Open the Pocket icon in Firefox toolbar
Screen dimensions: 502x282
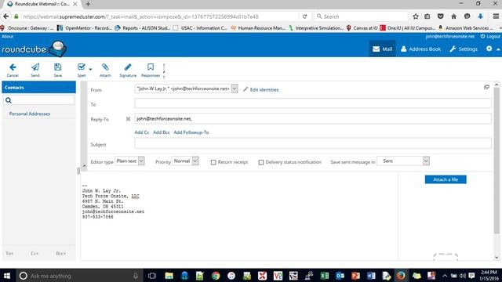(x=441, y=16)
